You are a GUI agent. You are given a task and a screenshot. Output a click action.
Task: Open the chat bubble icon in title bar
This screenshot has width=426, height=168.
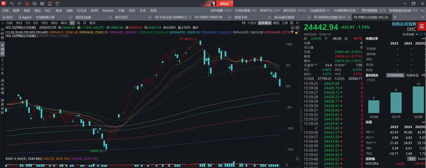pos(34,4)
